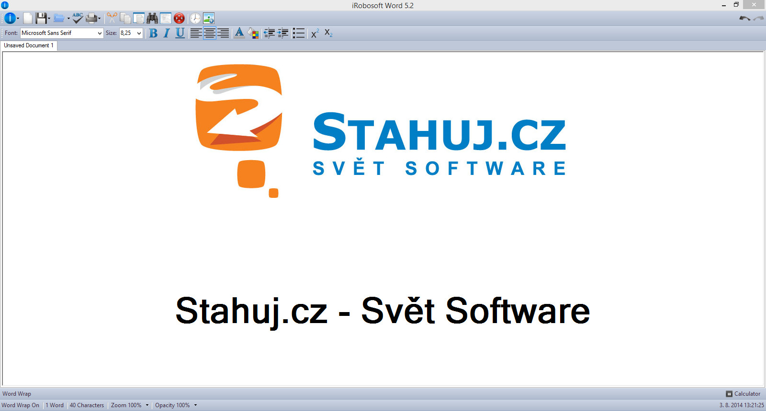Open the Opacity 100% dropdown
The image size is (766, 411).
pyautogui.click(x=176, y=405)
